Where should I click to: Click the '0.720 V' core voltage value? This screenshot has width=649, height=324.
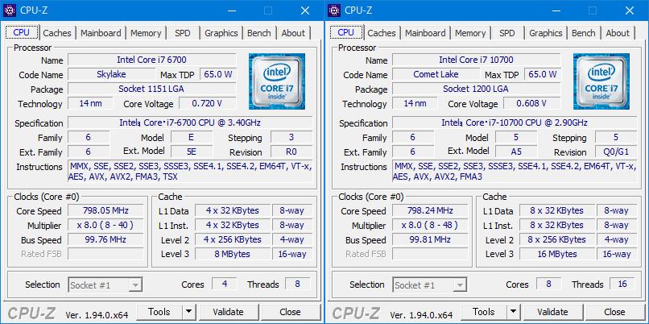208,103
